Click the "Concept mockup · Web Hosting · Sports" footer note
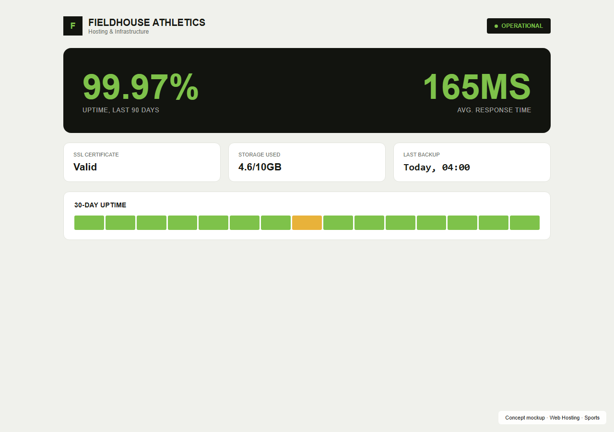The height and width of the screenshot is (432, 614). tap(552, 418)
